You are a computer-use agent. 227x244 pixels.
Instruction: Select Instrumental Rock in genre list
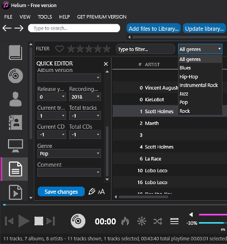(200, 85)
